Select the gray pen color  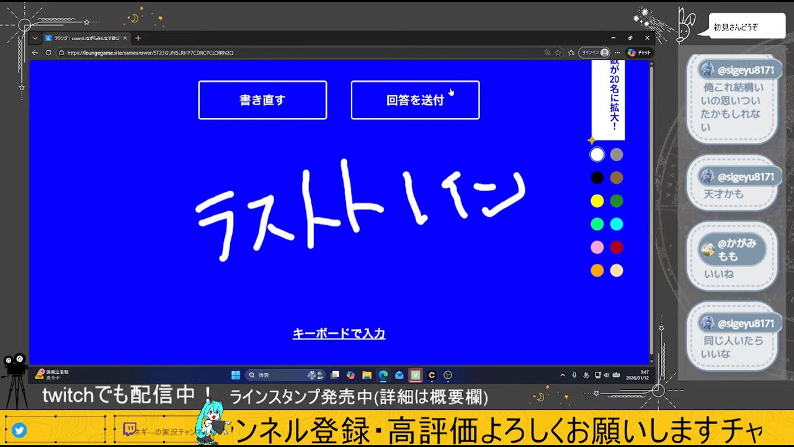tap(616, 155)
